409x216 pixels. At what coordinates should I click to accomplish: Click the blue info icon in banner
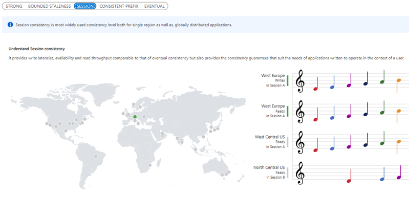10,25
